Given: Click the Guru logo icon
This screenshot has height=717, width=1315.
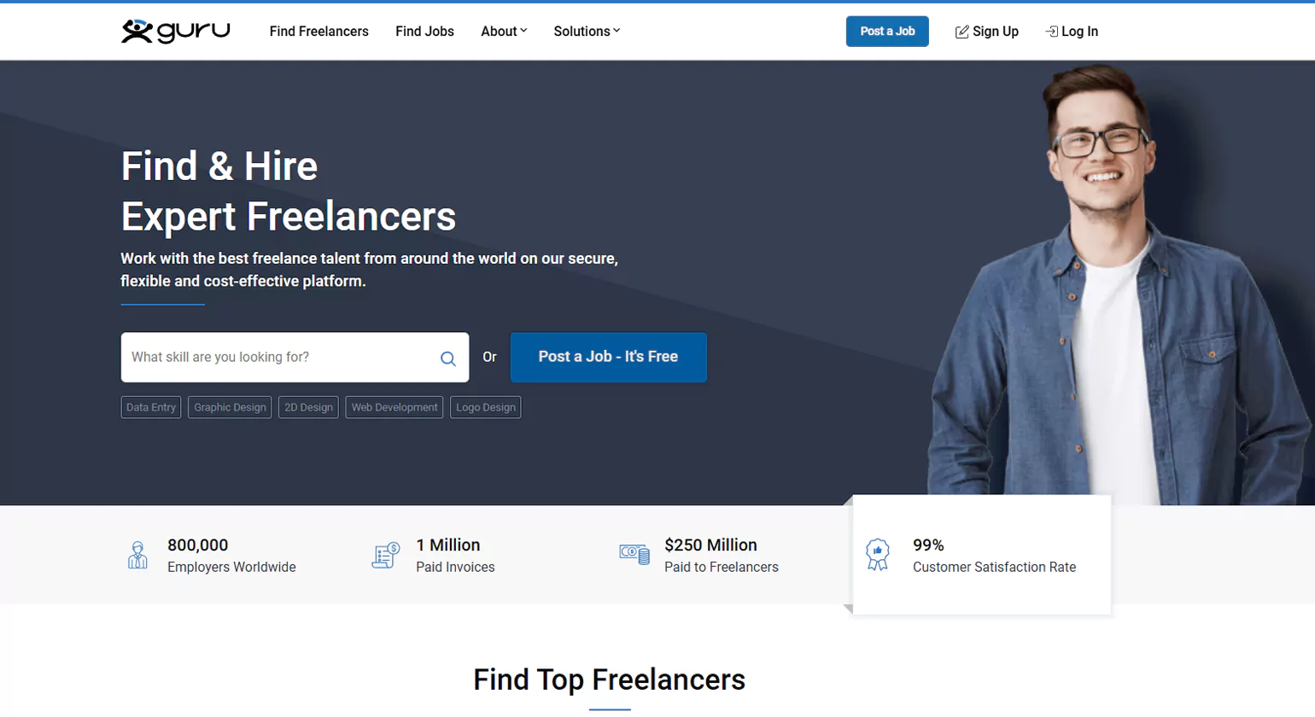Looking at the screenshot, I should pyautogui.click(x=137, y=32).
